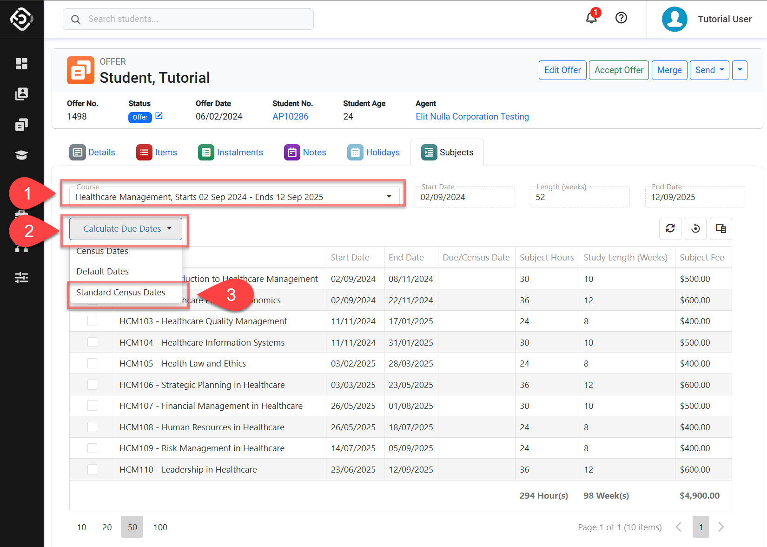
Task: Tick checkbox for HCM106 Strategic Planning
Action: pyautogui.click(x=93, y=385)
